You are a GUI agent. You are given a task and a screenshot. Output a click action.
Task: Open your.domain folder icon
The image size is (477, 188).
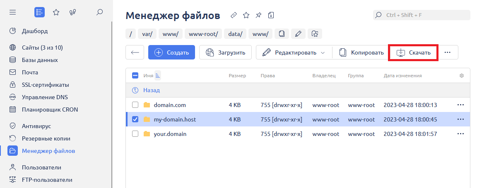pyautogui.click(x=147, y=134)
